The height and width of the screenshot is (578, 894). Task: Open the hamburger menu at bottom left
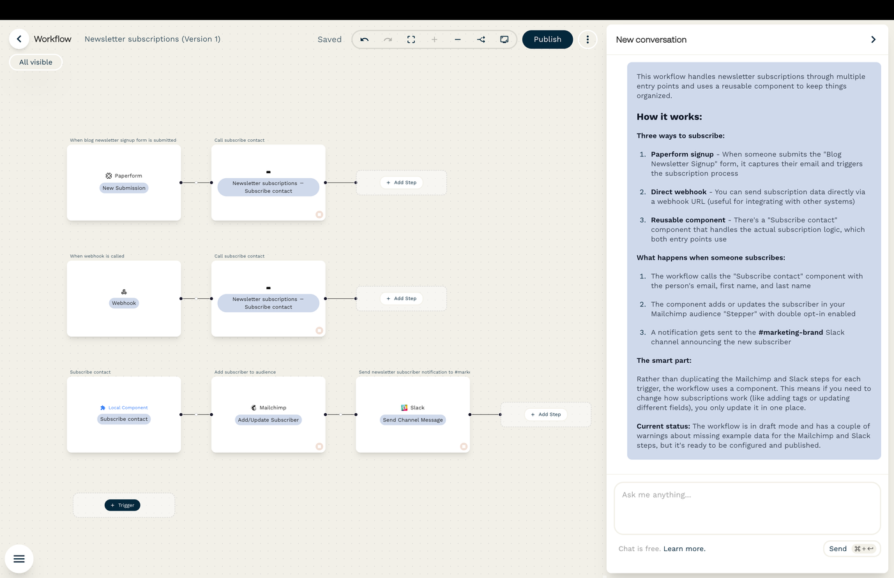tap(19, 559)
